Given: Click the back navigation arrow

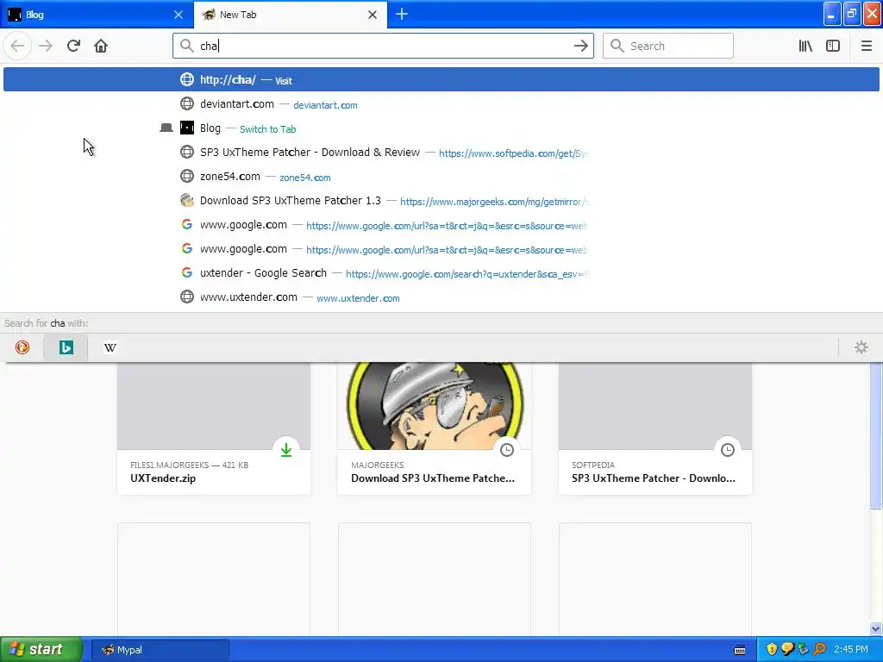Looking at the screenshot, I should click(x=17, y=46).
